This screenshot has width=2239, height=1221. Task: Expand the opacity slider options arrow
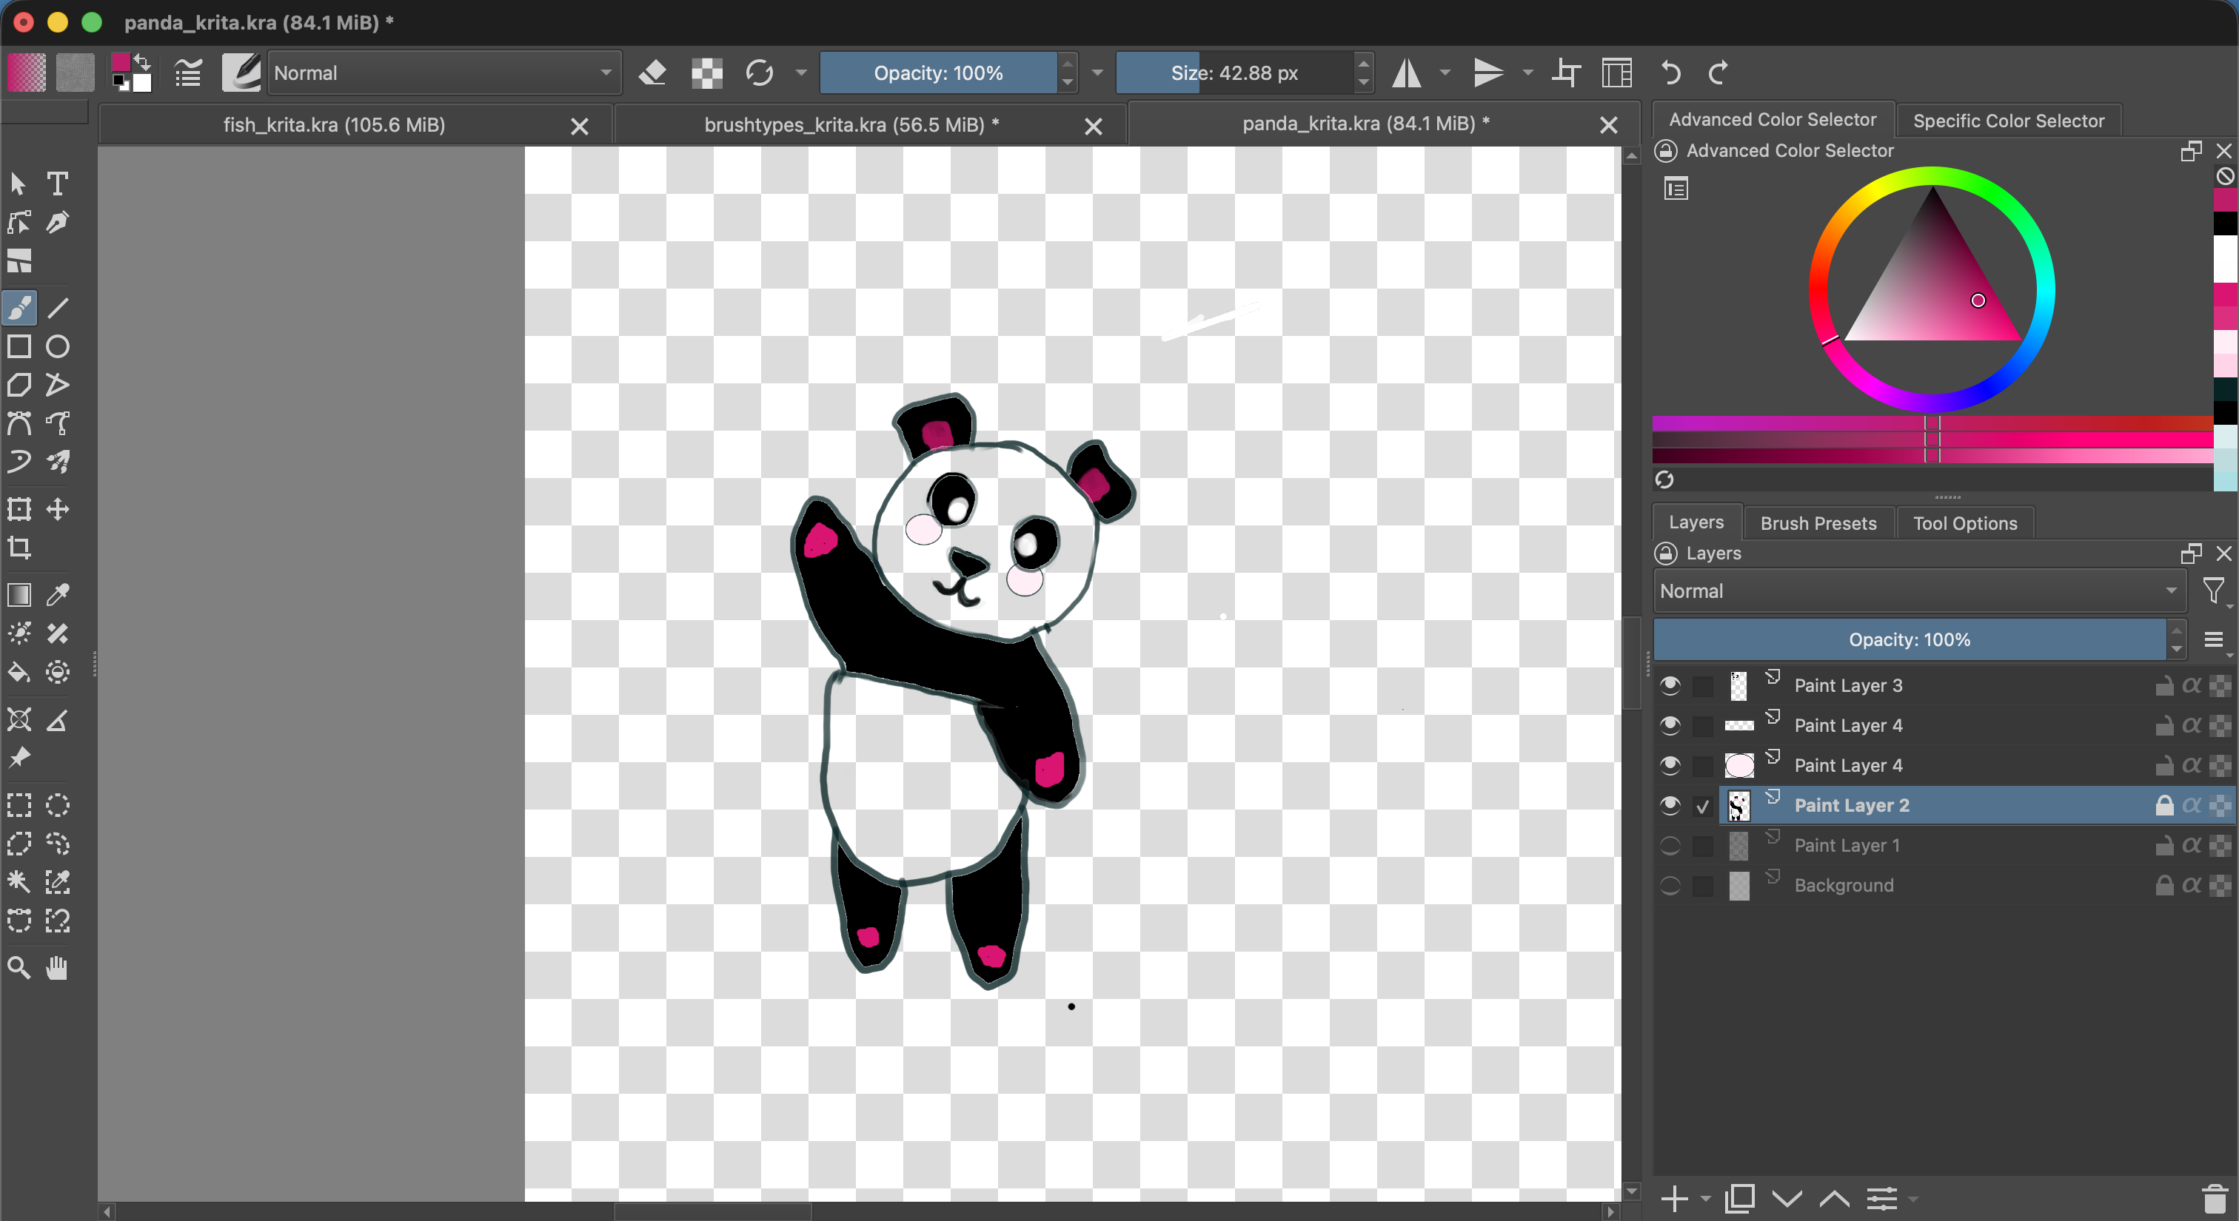[1097, 73]
